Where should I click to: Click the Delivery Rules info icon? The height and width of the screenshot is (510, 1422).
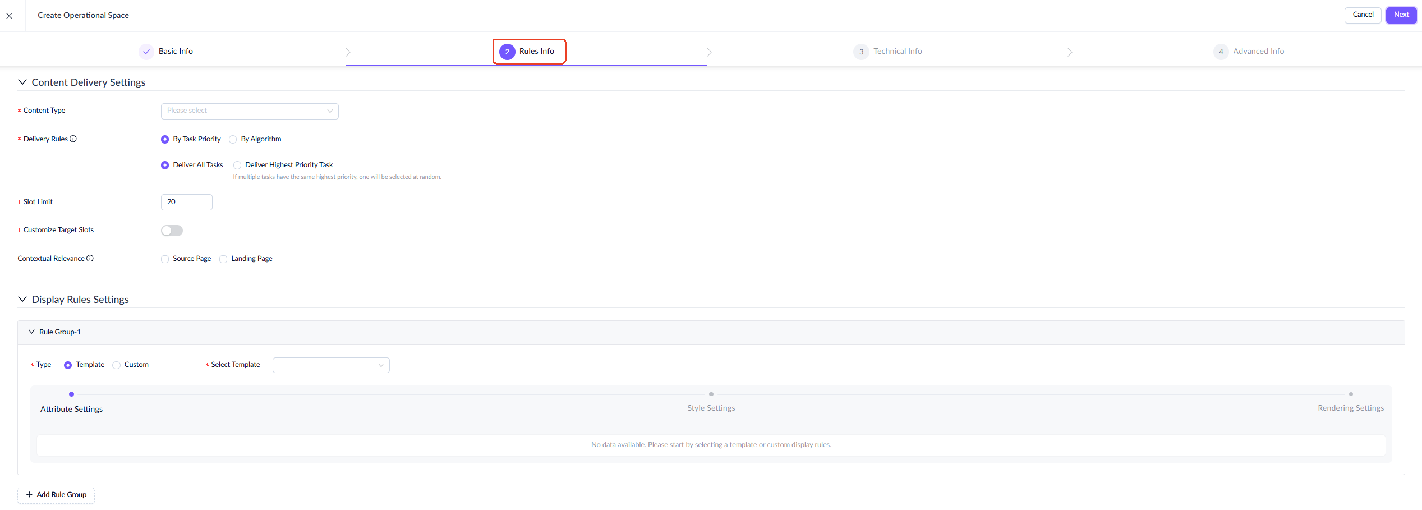pos(73,139)
